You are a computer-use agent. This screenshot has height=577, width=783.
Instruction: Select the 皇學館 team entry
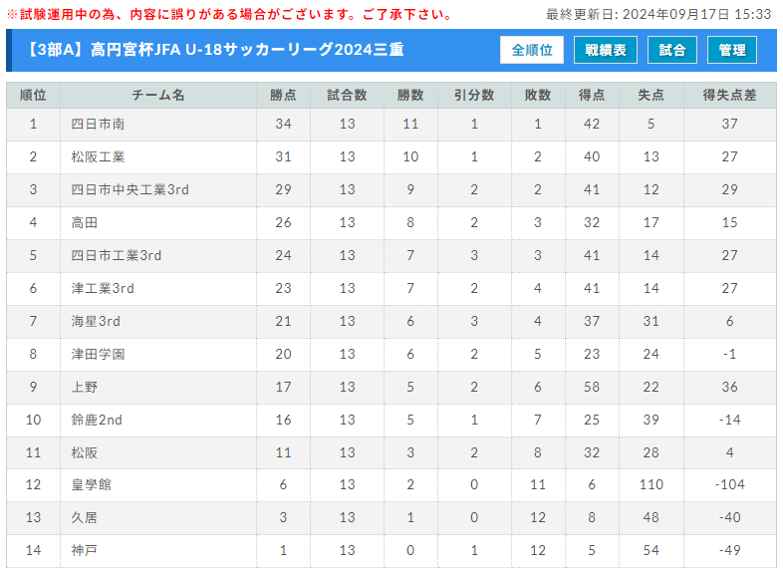pos(91,484)
